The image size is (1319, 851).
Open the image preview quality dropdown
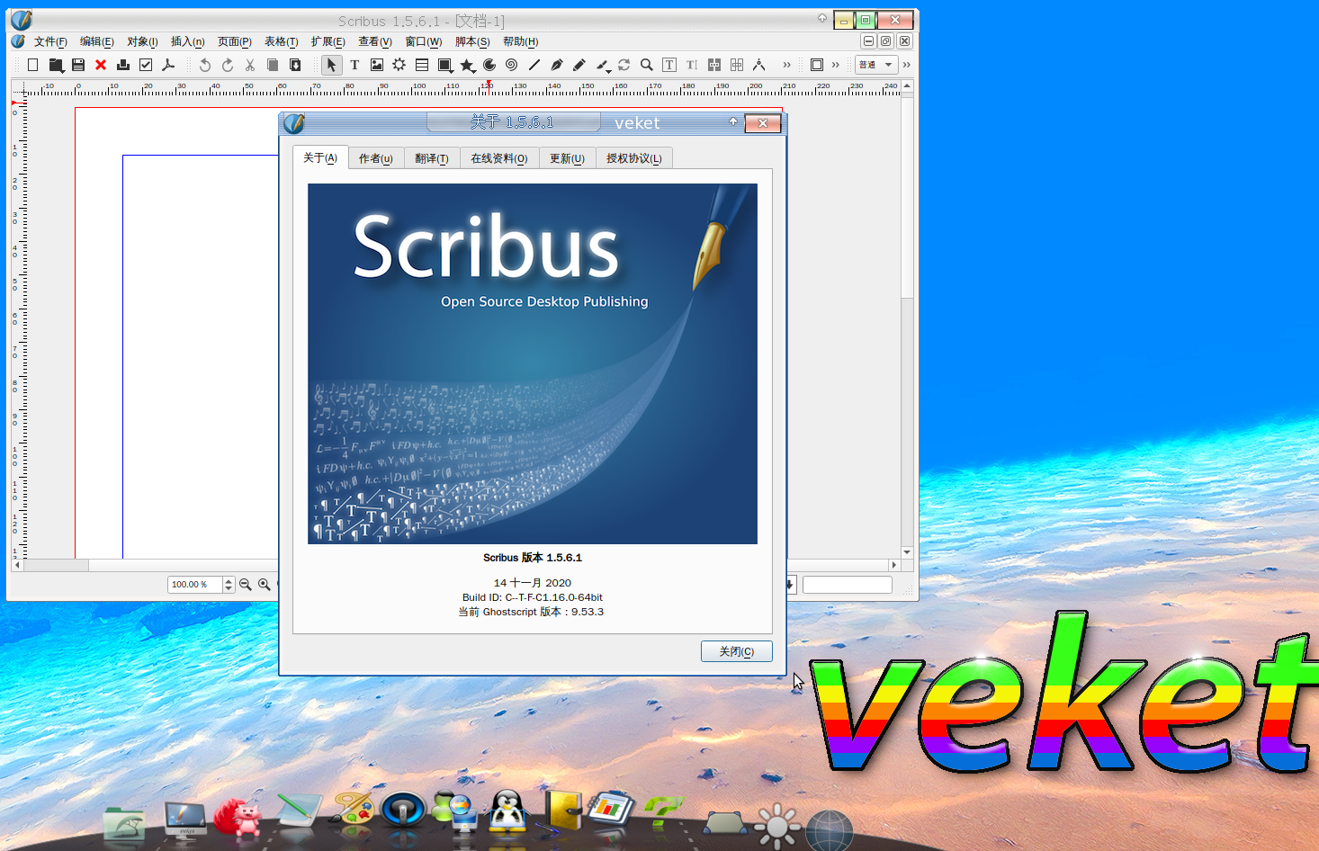[x=876, y=65]
